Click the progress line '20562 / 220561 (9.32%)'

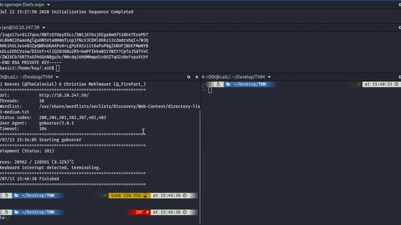pos(37,162)
